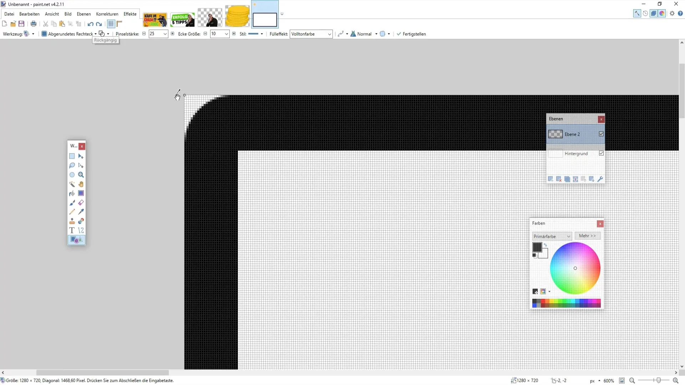
Task: Select the Clone Stamp tool
Action: point(72,221)
